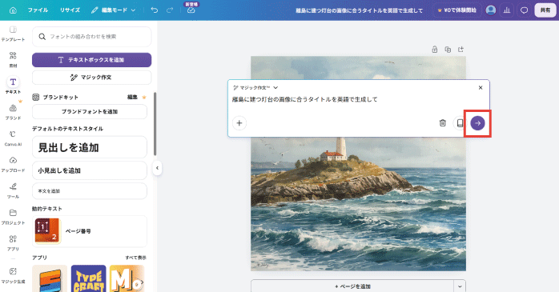Click the prompt text in Magic Write box
The image size is (559, 292).
coord(305,99)
